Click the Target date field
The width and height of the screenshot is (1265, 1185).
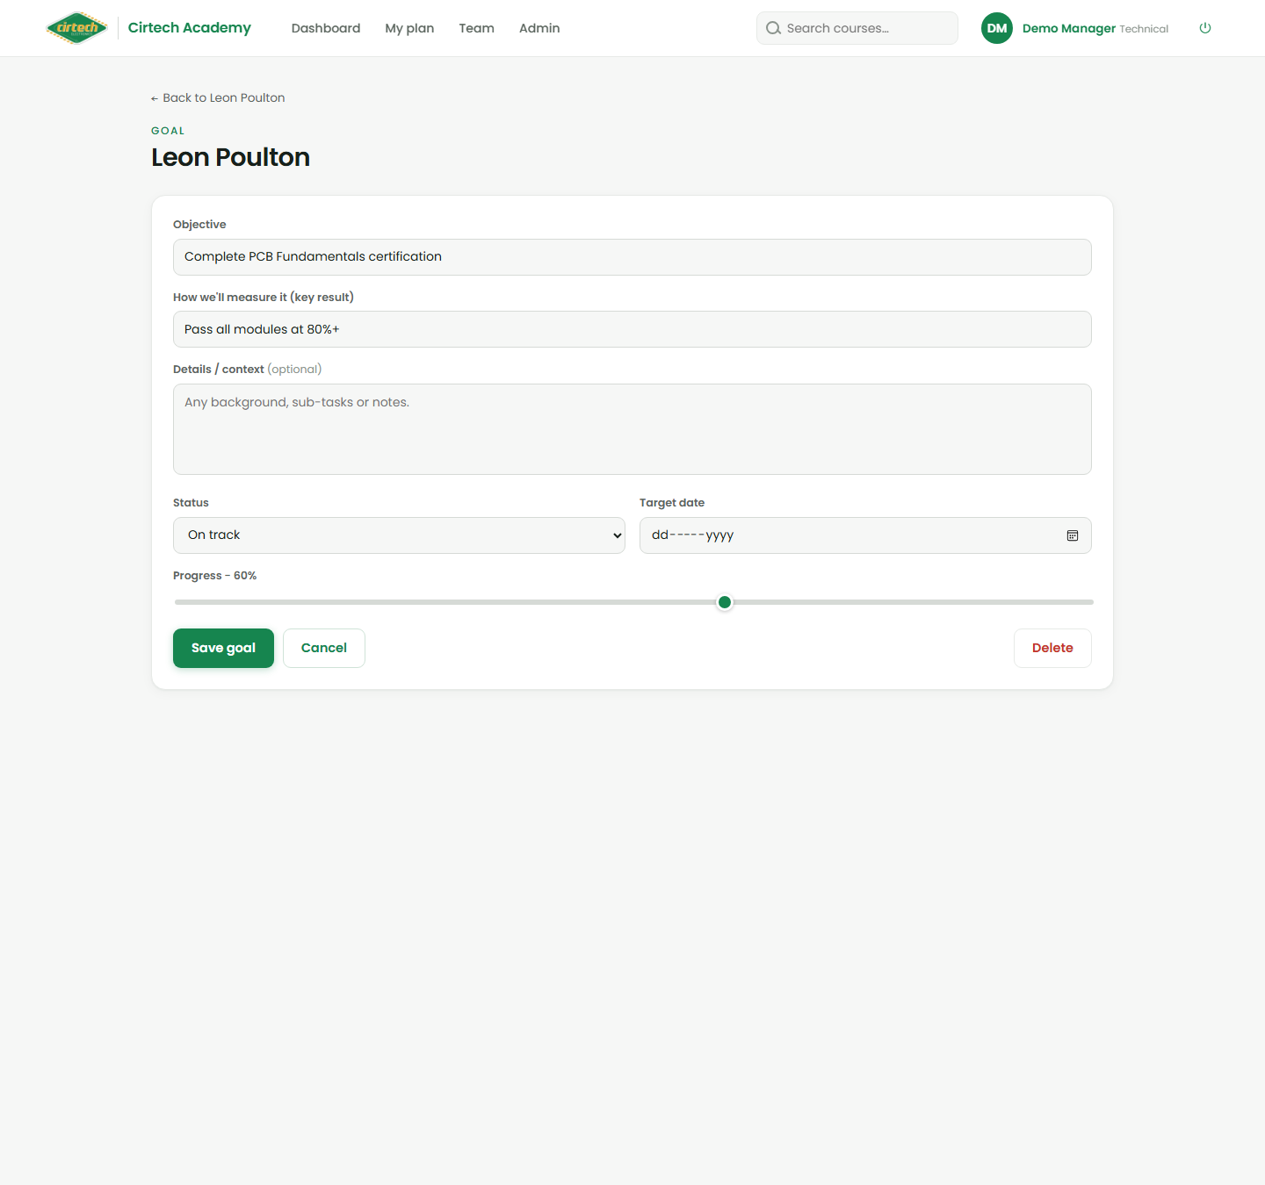tap(865, 535)
